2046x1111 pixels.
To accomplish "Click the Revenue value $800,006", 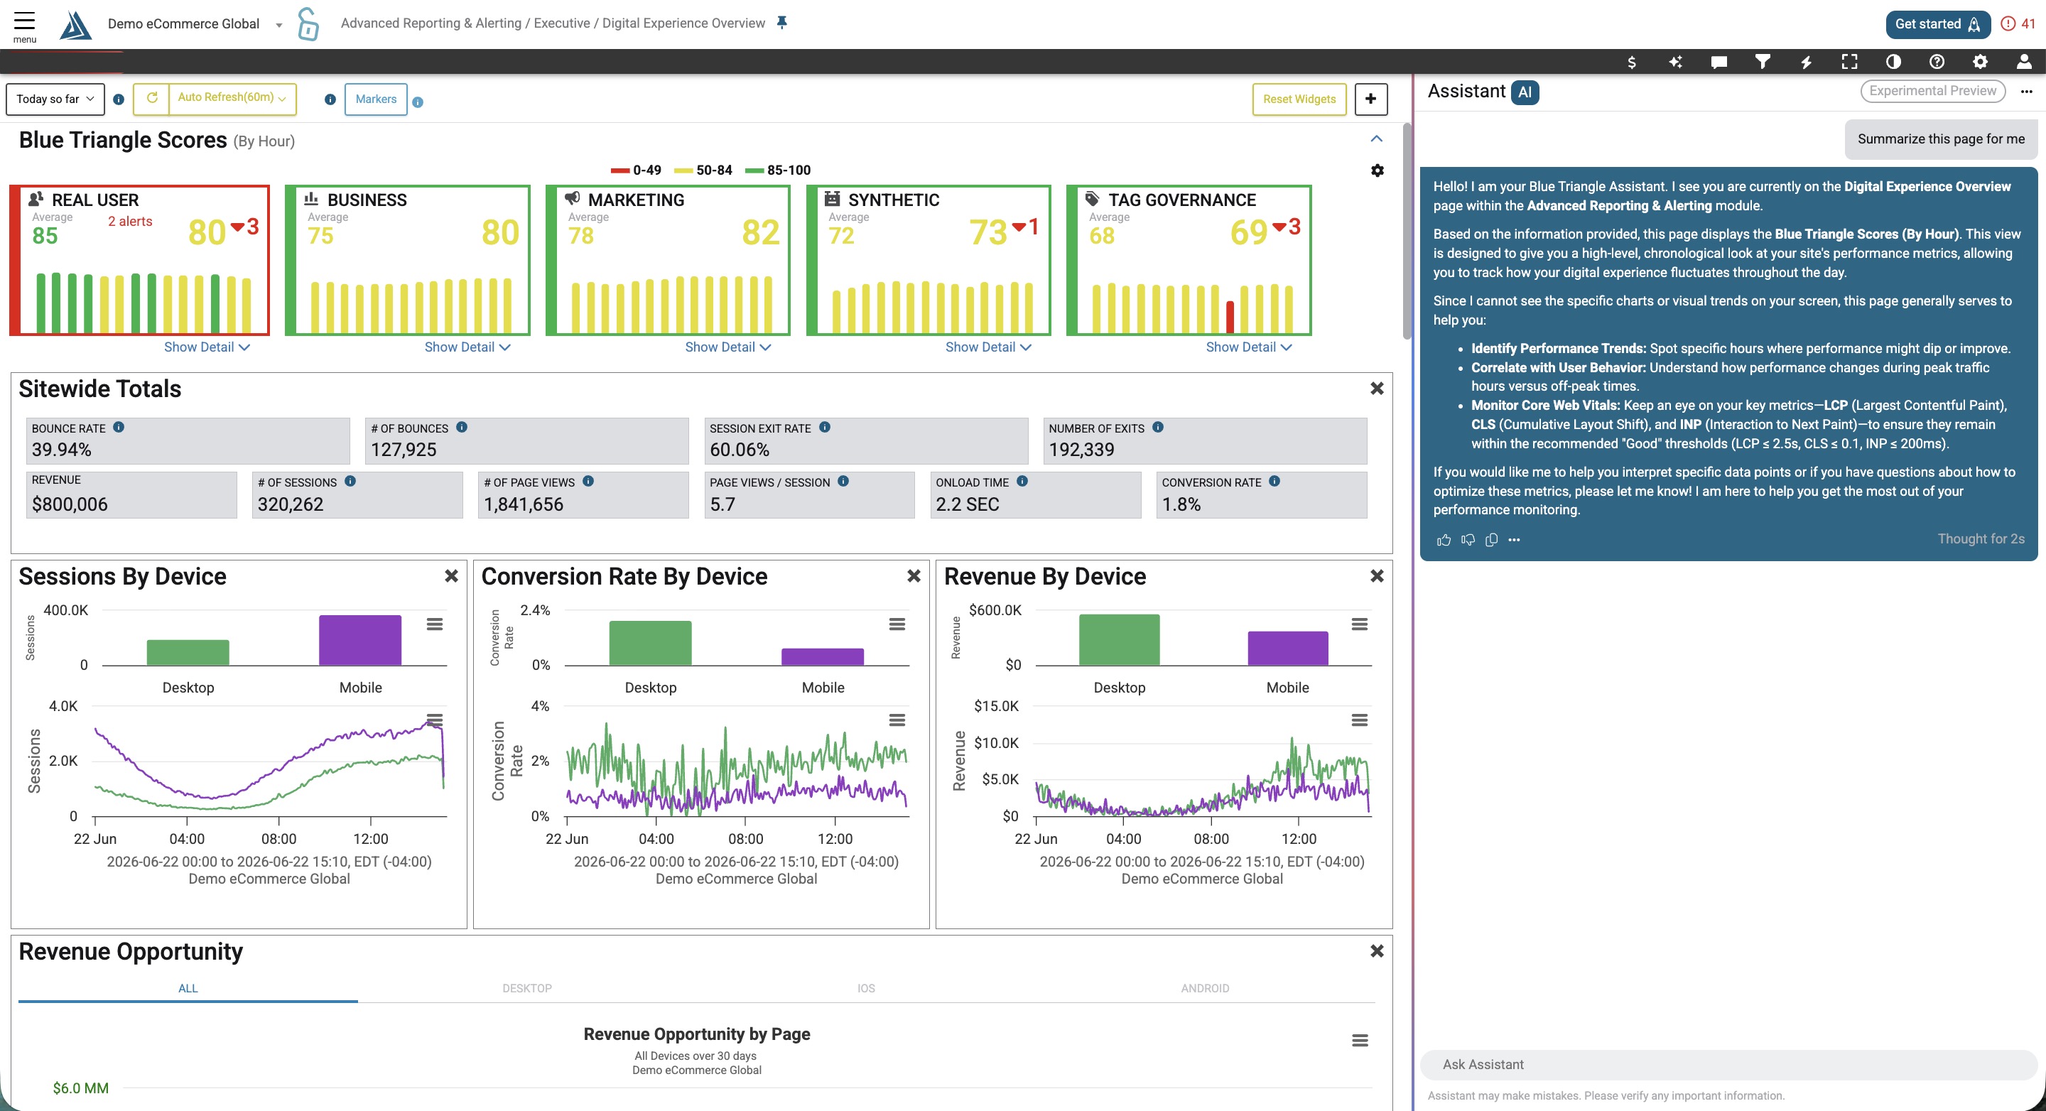I will tap(70, 504).
